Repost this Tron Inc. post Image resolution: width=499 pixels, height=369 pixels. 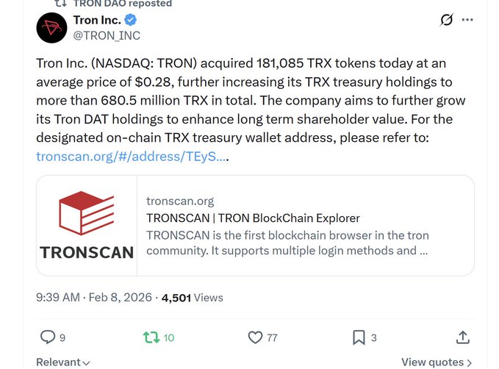tap(151, 337)
